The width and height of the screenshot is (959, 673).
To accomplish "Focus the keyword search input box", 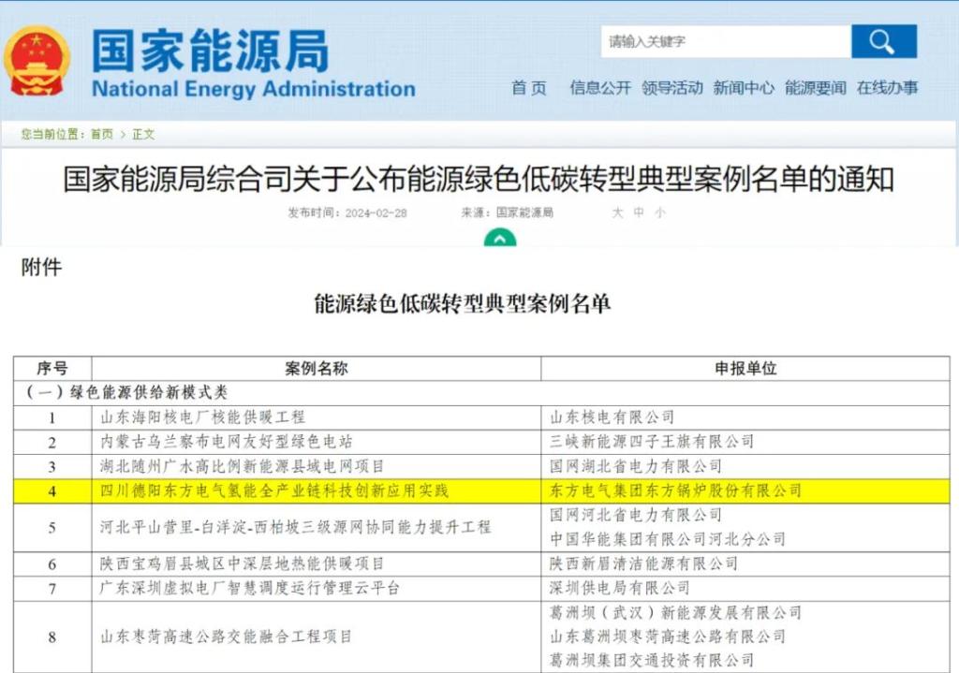I will pyautogui.click(x=725, y=41).
